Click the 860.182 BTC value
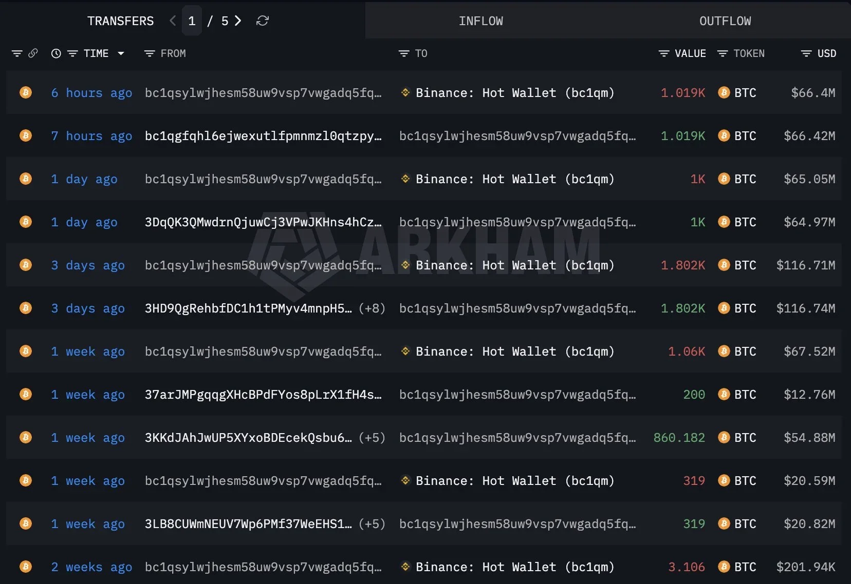The image size is (851, 584). tap(679, 438)
